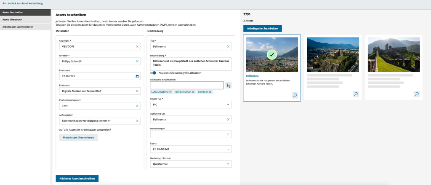The image size is (431, 185).
Task: Clear the Urheber field value
Action: (x=137, y=61)
